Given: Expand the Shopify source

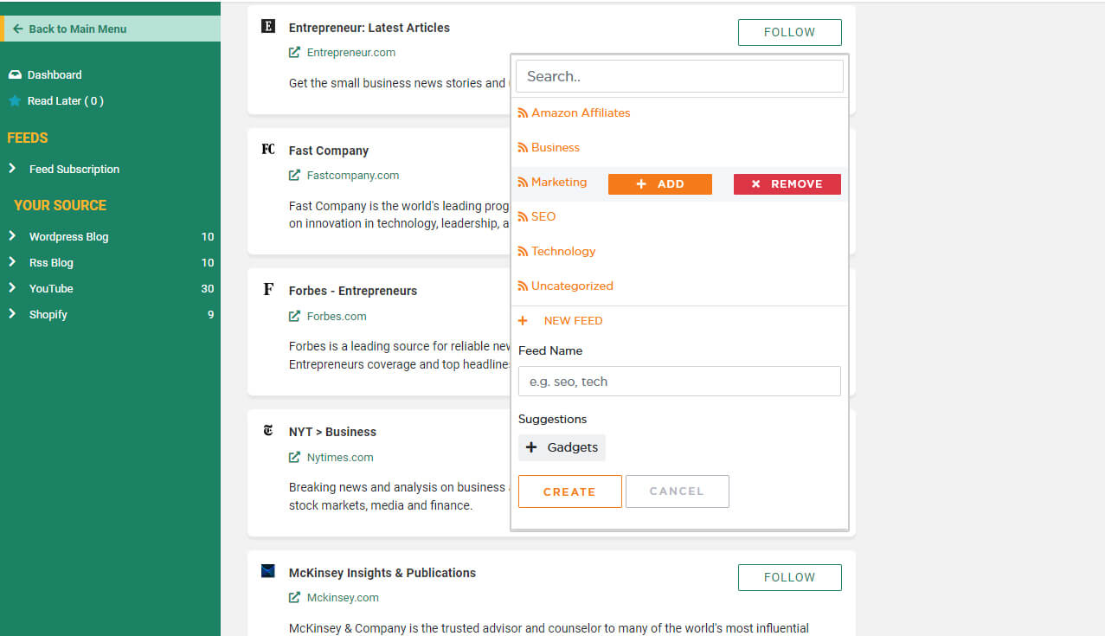Looking at the screenshot, I should point(110,314).
